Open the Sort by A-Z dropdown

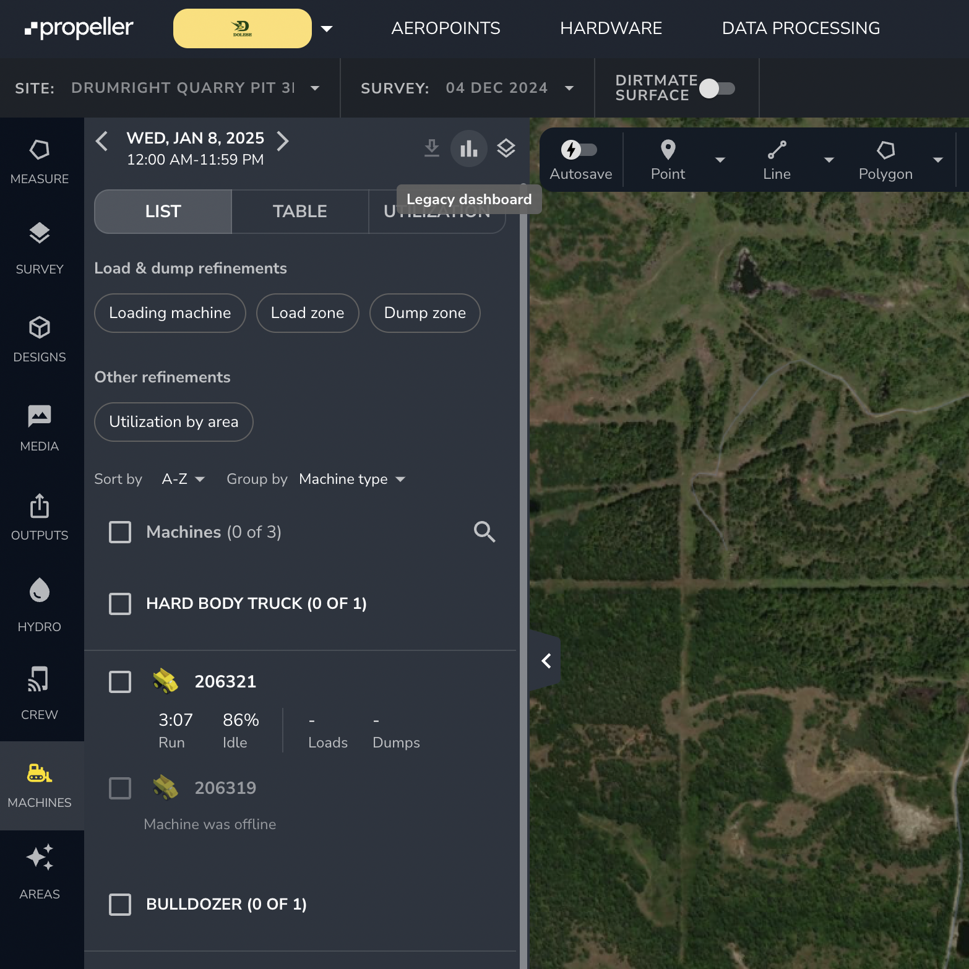point(183,479)
